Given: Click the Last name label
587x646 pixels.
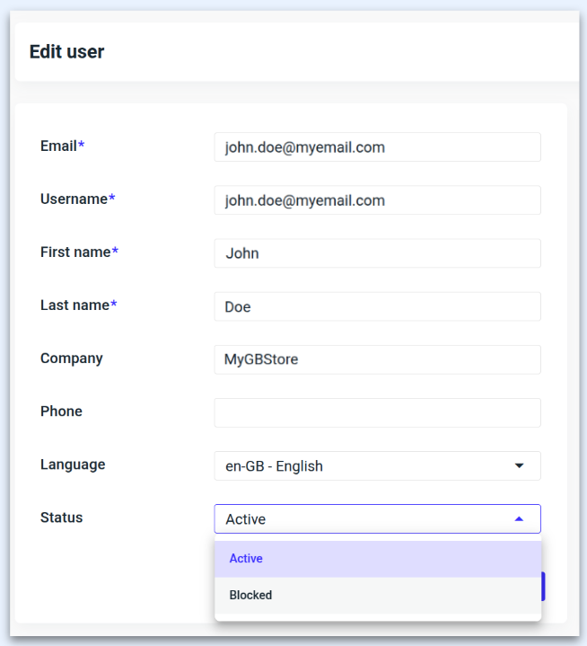Looking at the screenshot, I should pos(74,305).
